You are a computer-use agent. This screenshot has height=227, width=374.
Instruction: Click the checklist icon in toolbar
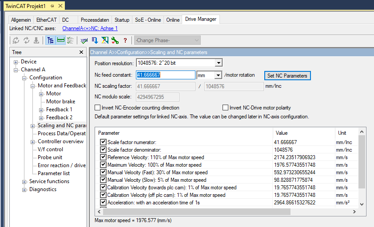coord(70,40)
